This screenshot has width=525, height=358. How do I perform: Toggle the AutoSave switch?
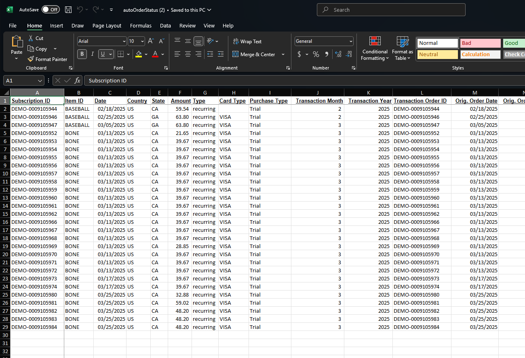(51, 10)
